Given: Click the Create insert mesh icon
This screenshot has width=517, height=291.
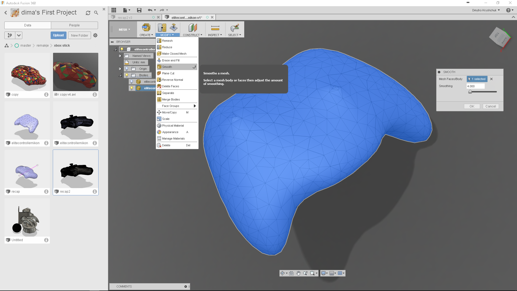Looking at the screenshot, I should tap(146, 27).
